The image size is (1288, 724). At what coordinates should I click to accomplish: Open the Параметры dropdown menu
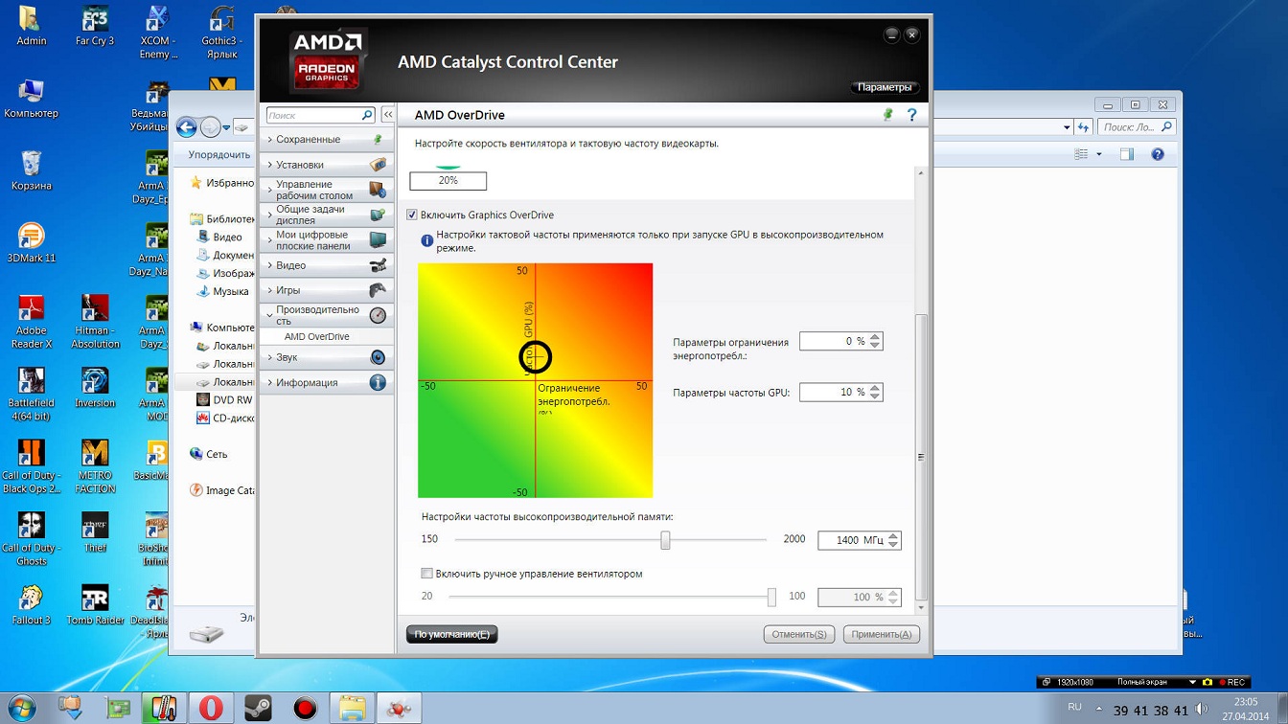point(885,87)
